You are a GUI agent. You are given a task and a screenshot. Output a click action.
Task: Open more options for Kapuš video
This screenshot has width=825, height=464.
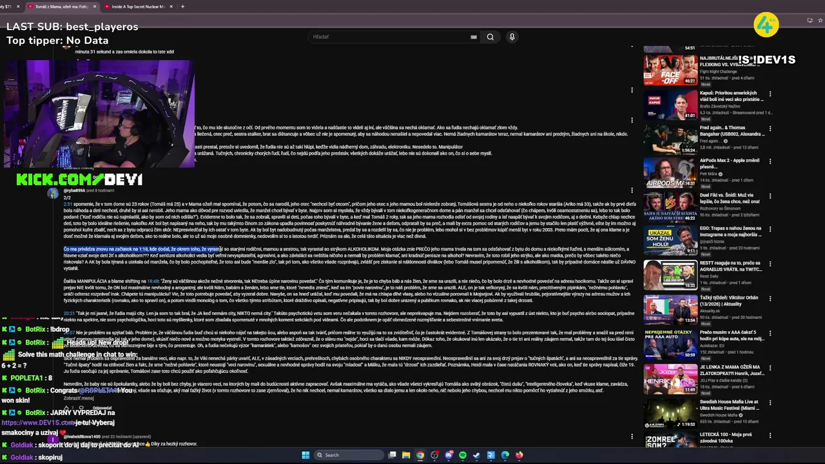click(770, 94)
